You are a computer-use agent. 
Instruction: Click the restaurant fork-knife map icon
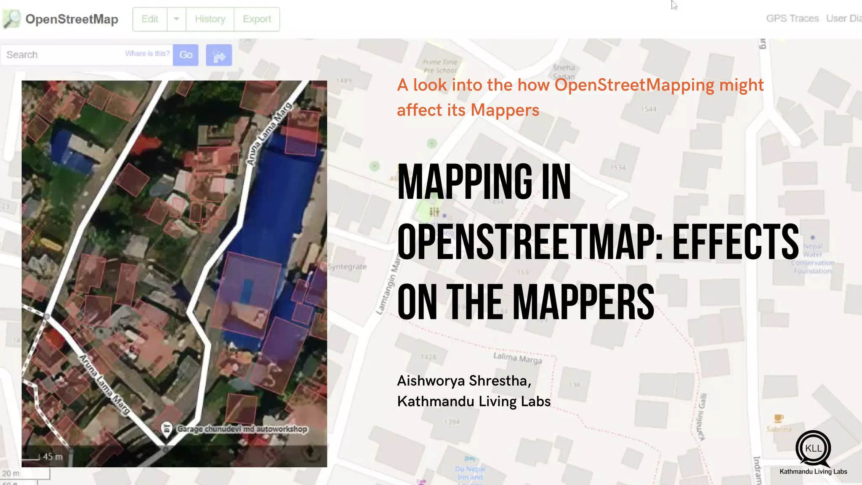tap(434, 211)
